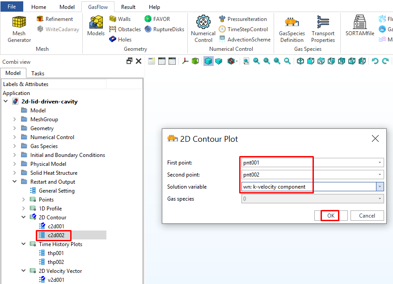
Task: Switch to the Tasks panel tab
Action: [x=38, y=73]
